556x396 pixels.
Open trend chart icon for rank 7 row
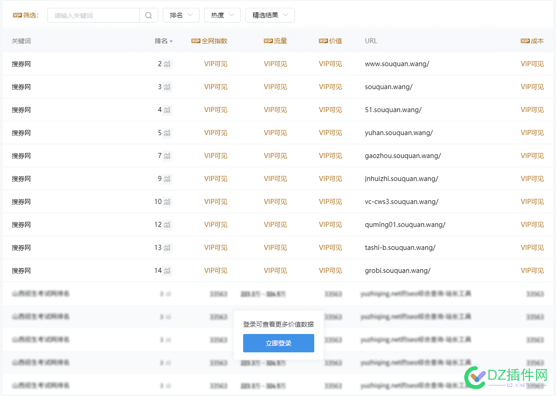pos(167,156)
